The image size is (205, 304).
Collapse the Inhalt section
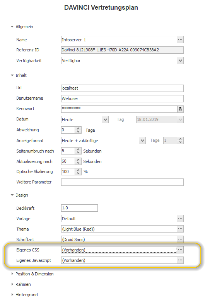[12, 75]
